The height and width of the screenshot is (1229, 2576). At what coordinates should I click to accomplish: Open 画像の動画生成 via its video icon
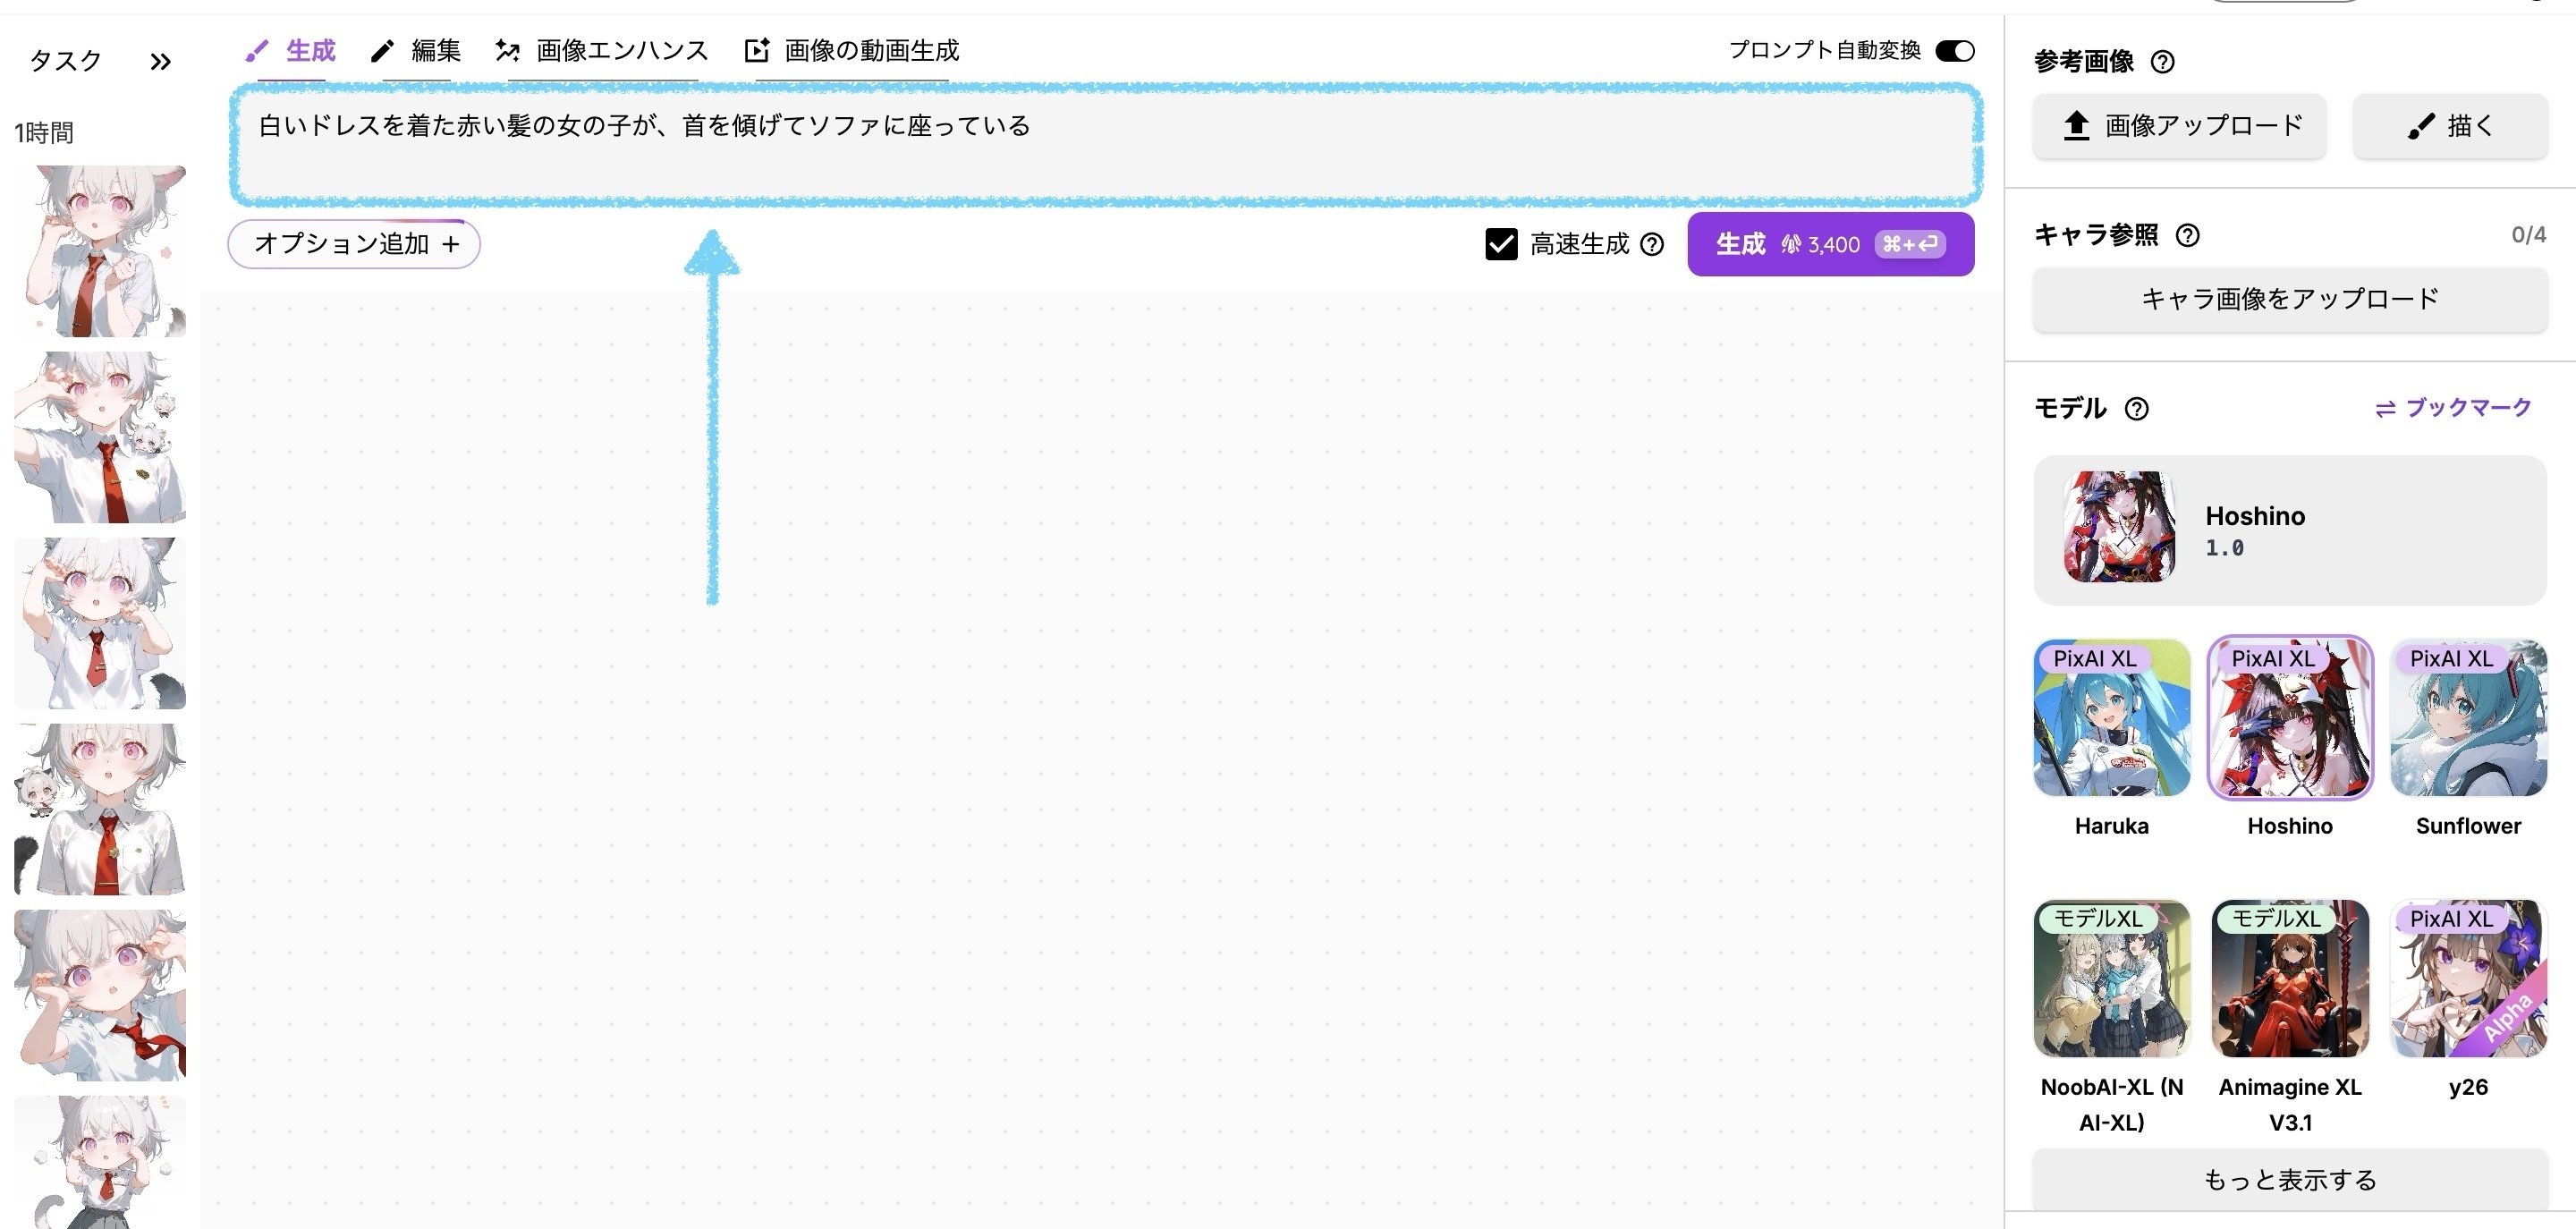[757, 49]
